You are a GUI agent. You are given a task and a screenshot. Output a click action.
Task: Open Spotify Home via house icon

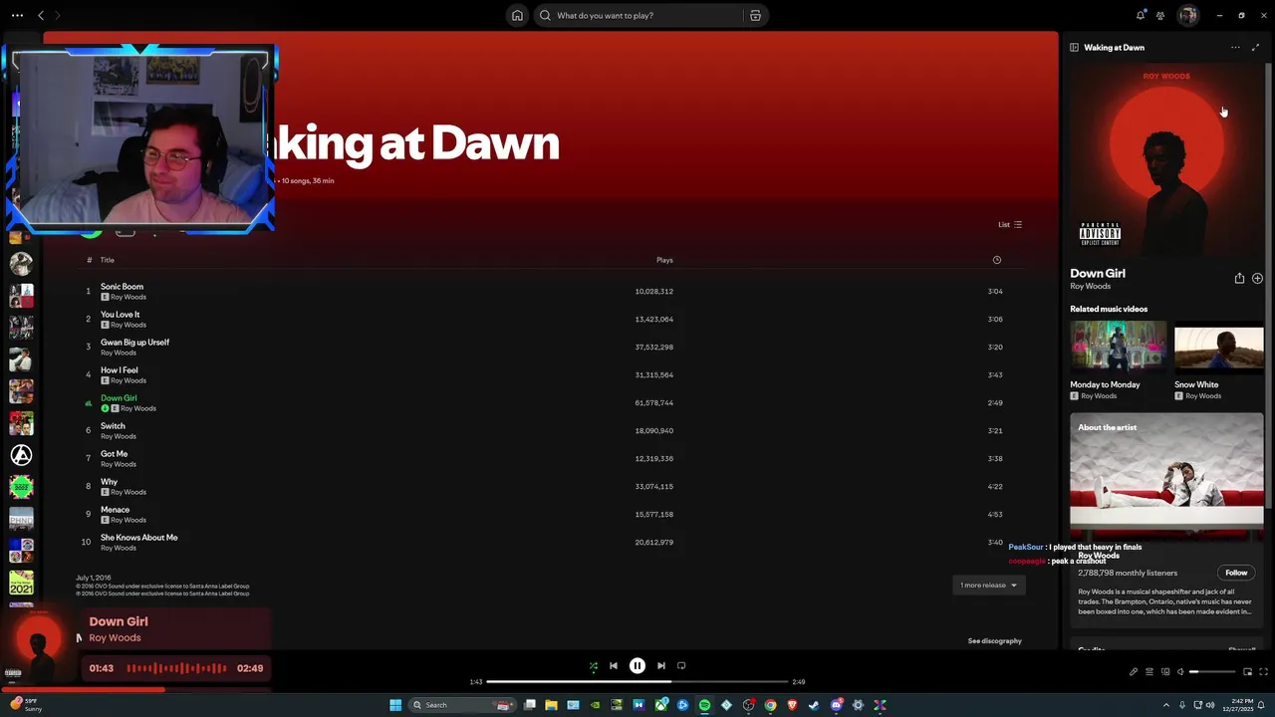point(517,15)
